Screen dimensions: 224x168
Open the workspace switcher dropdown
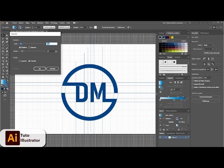coord(174,23)
